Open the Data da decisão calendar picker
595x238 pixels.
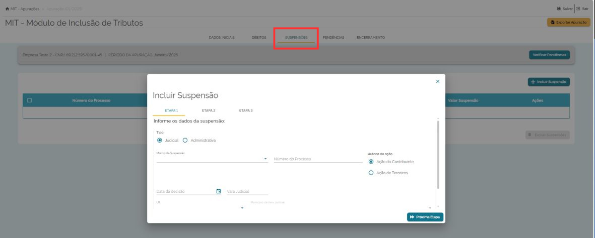219,191
